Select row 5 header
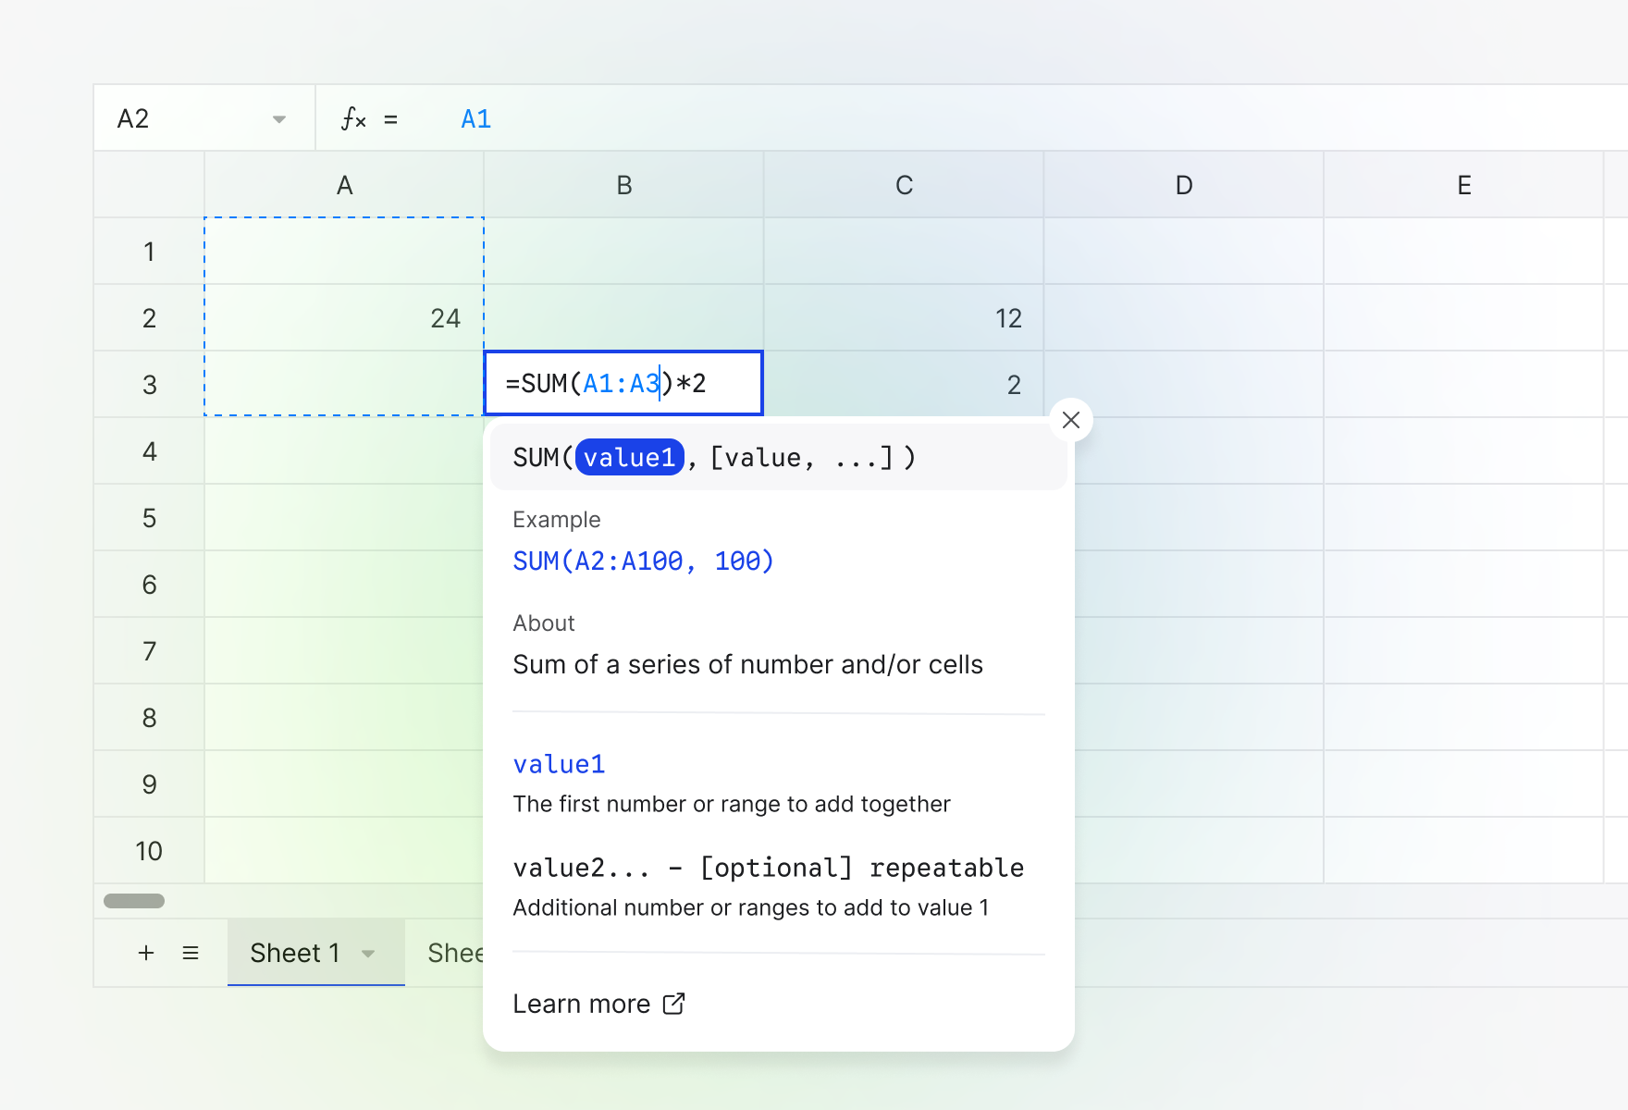The width and height of the screenshot is (1628, 1110). [149, 518]
